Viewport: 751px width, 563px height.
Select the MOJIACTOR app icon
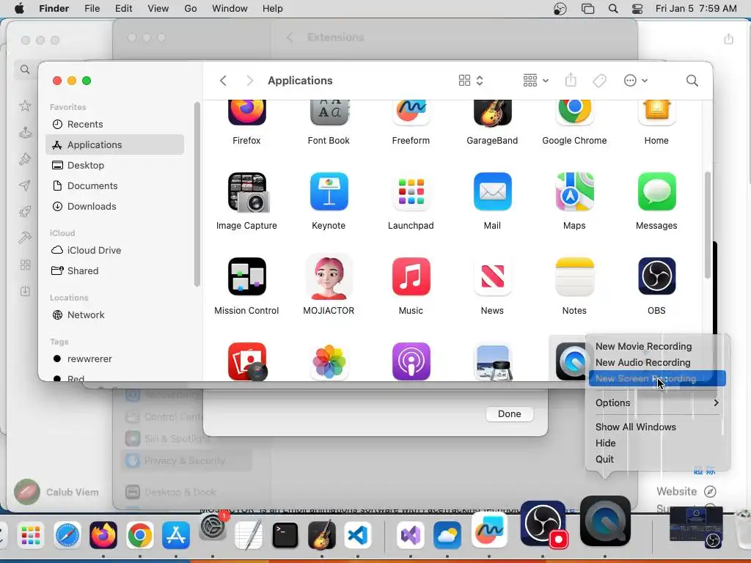pos(329,276)
